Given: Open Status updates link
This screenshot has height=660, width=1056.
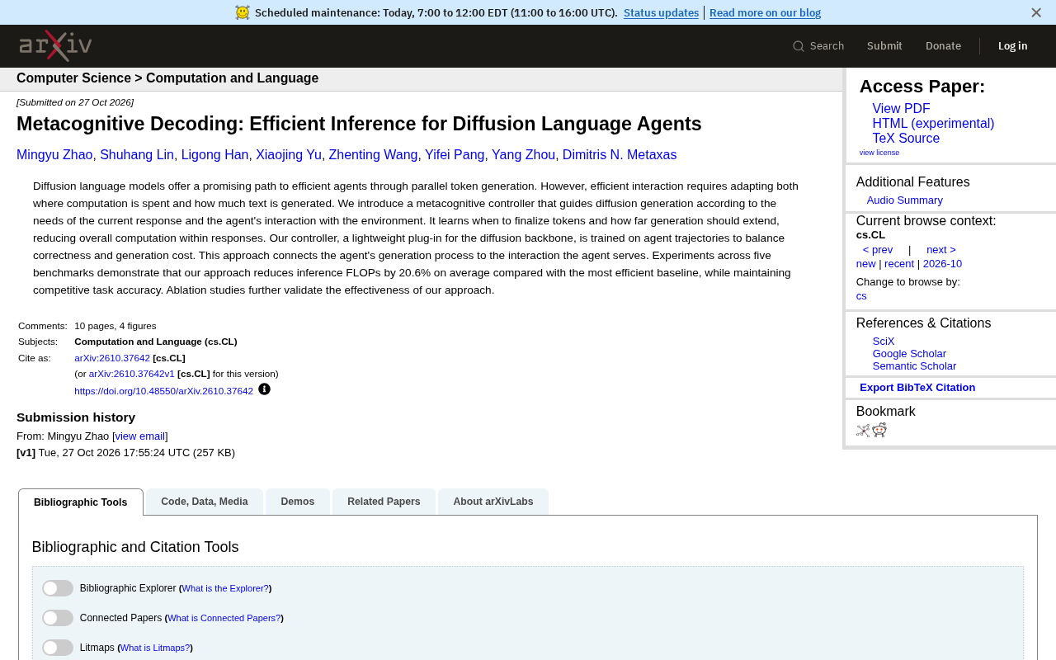Looking at the screenshot, I should pyautogui.click(x=661, y=12).
